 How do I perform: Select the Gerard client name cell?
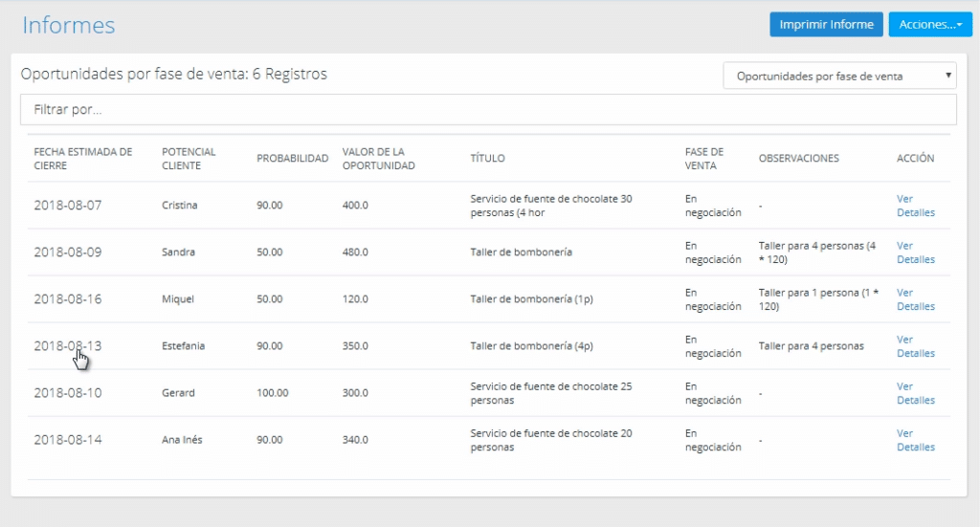pos(178,393)
